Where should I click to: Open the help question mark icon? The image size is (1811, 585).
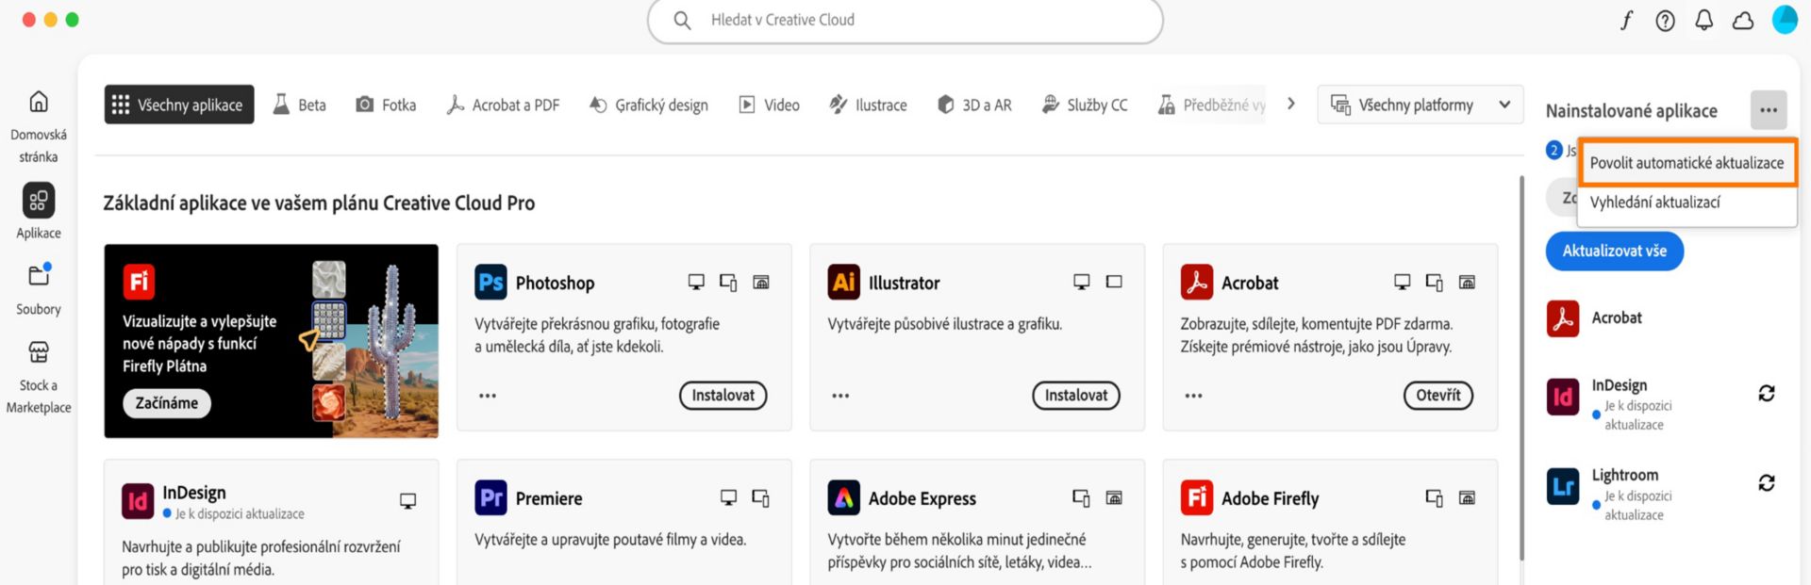click(x=1666, y=20)
